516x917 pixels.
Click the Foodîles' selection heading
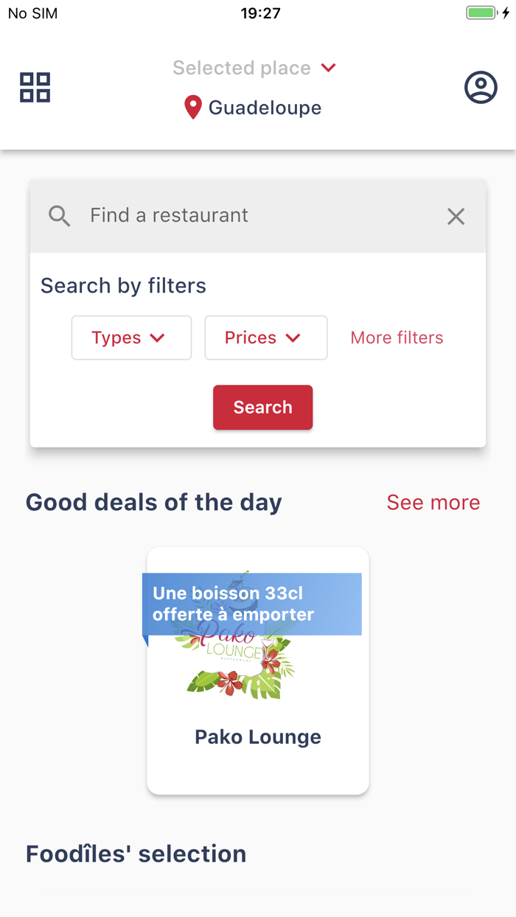tap(136, 854)
